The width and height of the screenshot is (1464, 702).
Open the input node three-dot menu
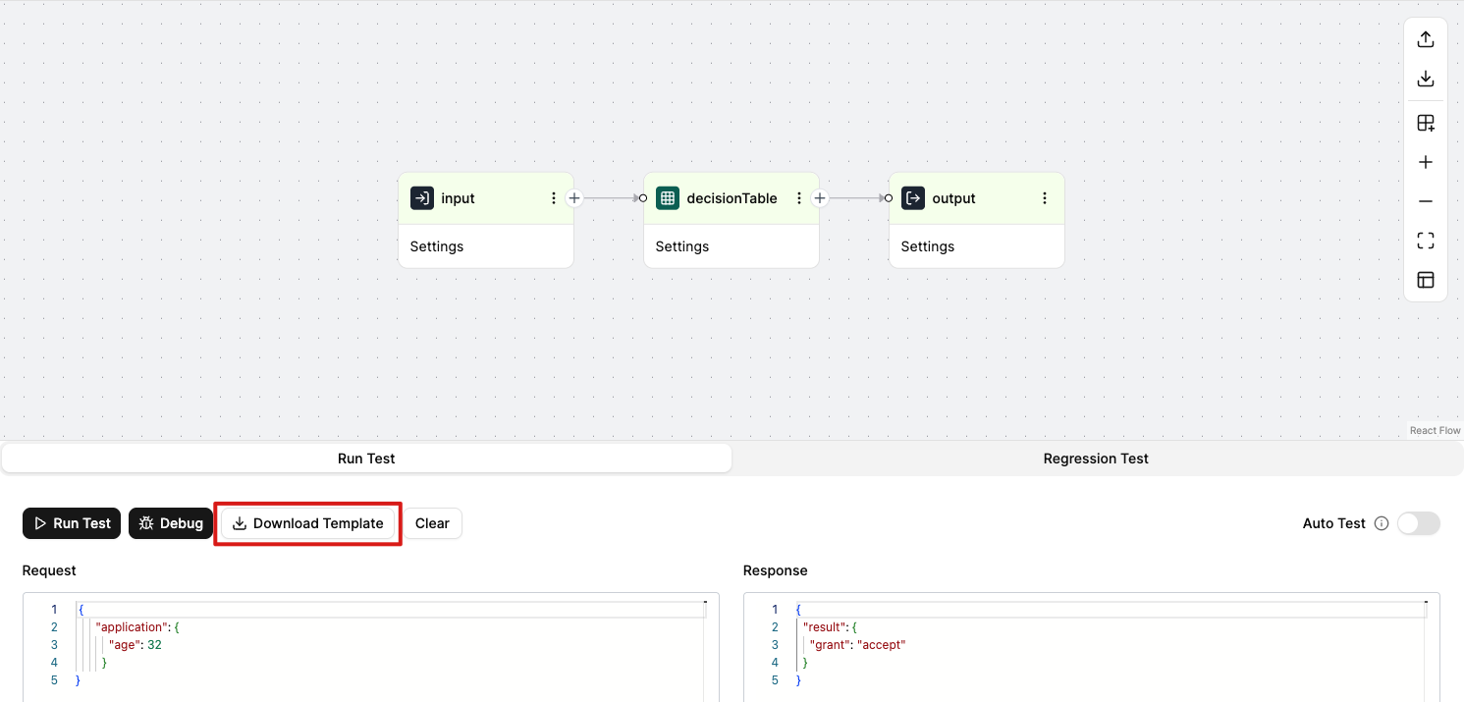554,198
